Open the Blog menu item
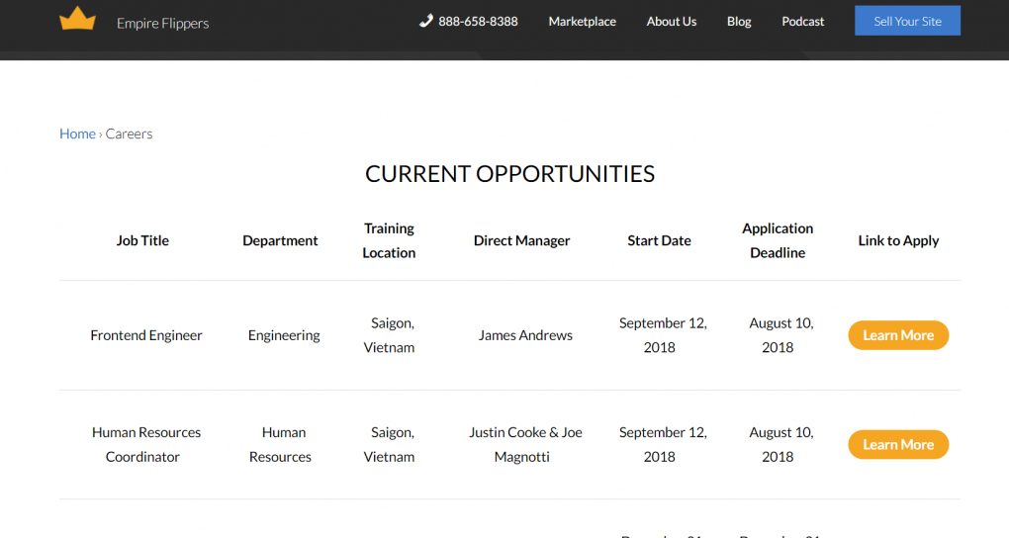The image size is (1009, 538). click(739, 21)
